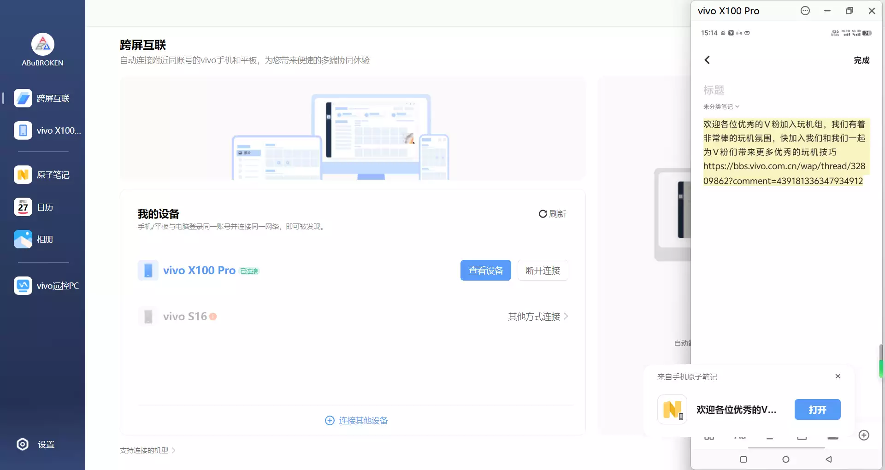
Task: Click the vivo S16 warning icon
Action: pyautogui.click(x=213, y=317)
